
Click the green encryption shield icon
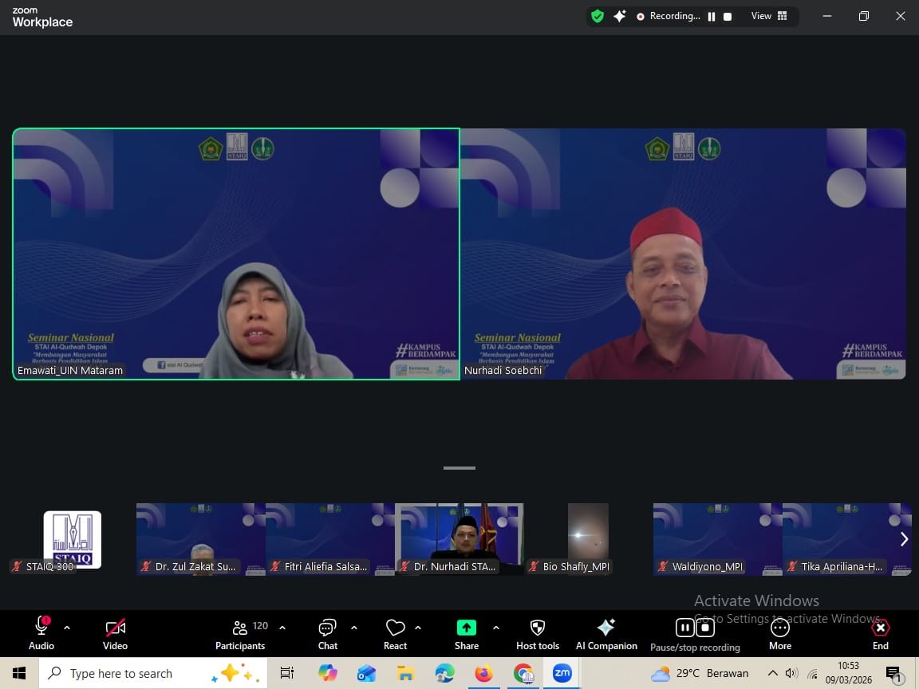[x=597, y=16]
